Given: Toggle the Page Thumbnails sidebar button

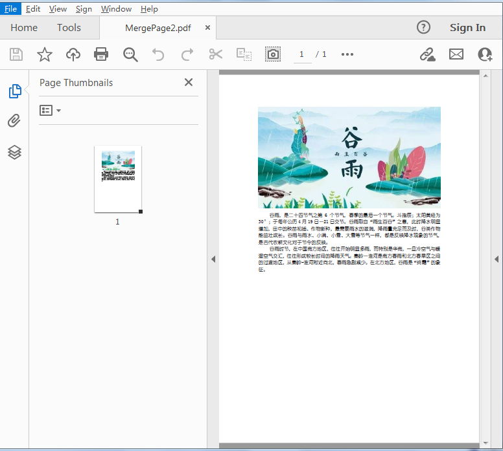Looking at the screenshot, I should click(x=14, y=91).
